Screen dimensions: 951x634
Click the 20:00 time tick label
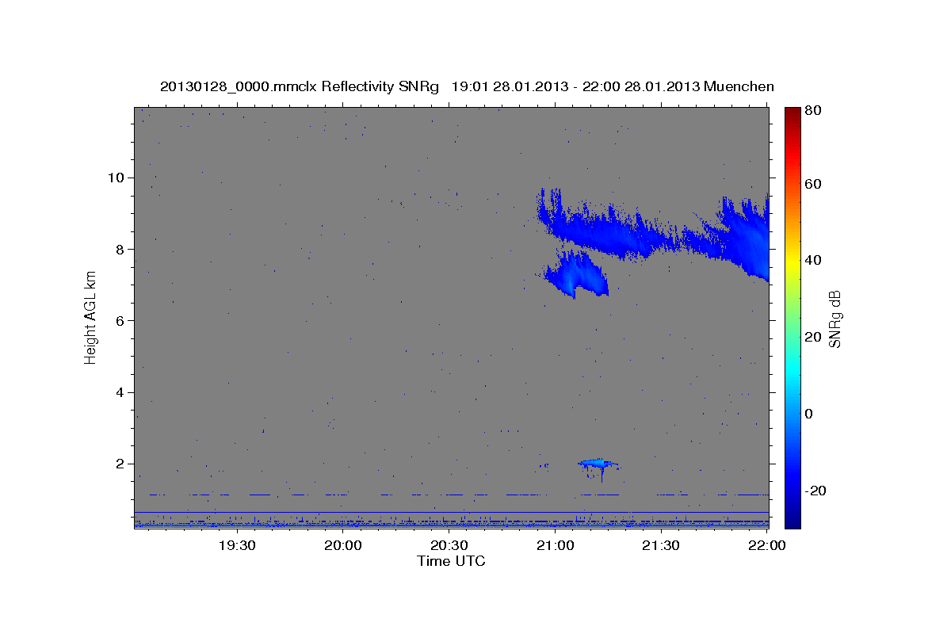pyautogui.click(x=343, y=545)
